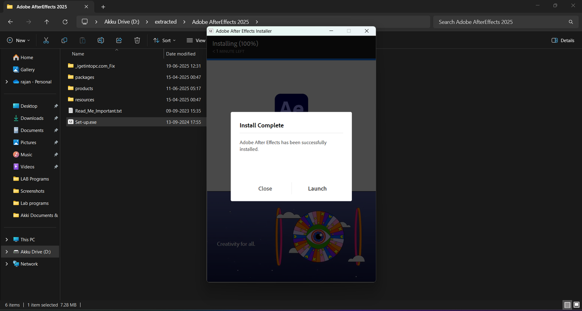This screenshot has height=311, width=582.
Task: Select the extracted breadcrumb segment
Action: click(166, 22)
